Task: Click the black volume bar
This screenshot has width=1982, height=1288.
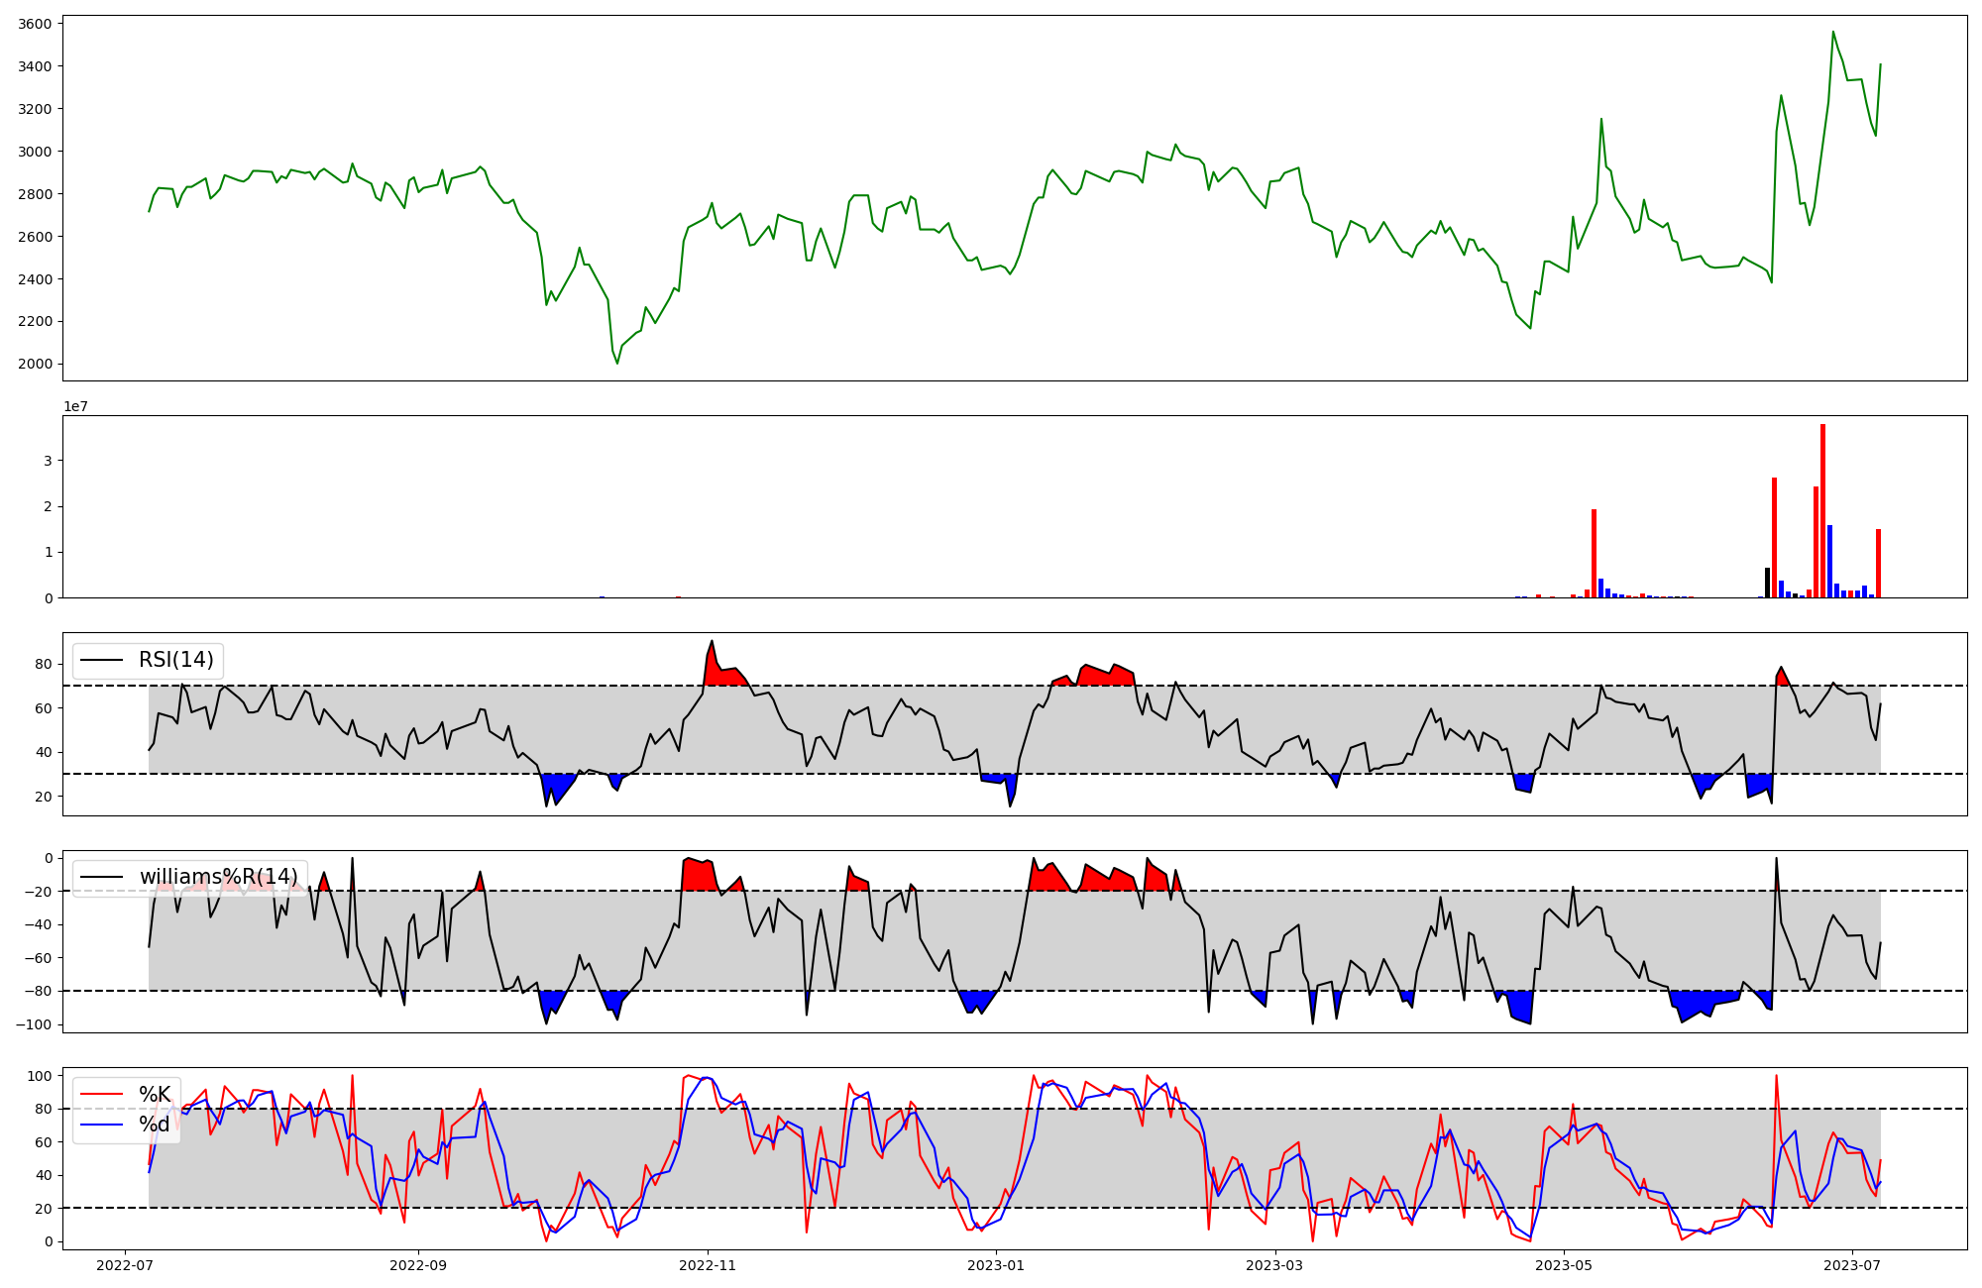Action: click(x=1767, y=583)
